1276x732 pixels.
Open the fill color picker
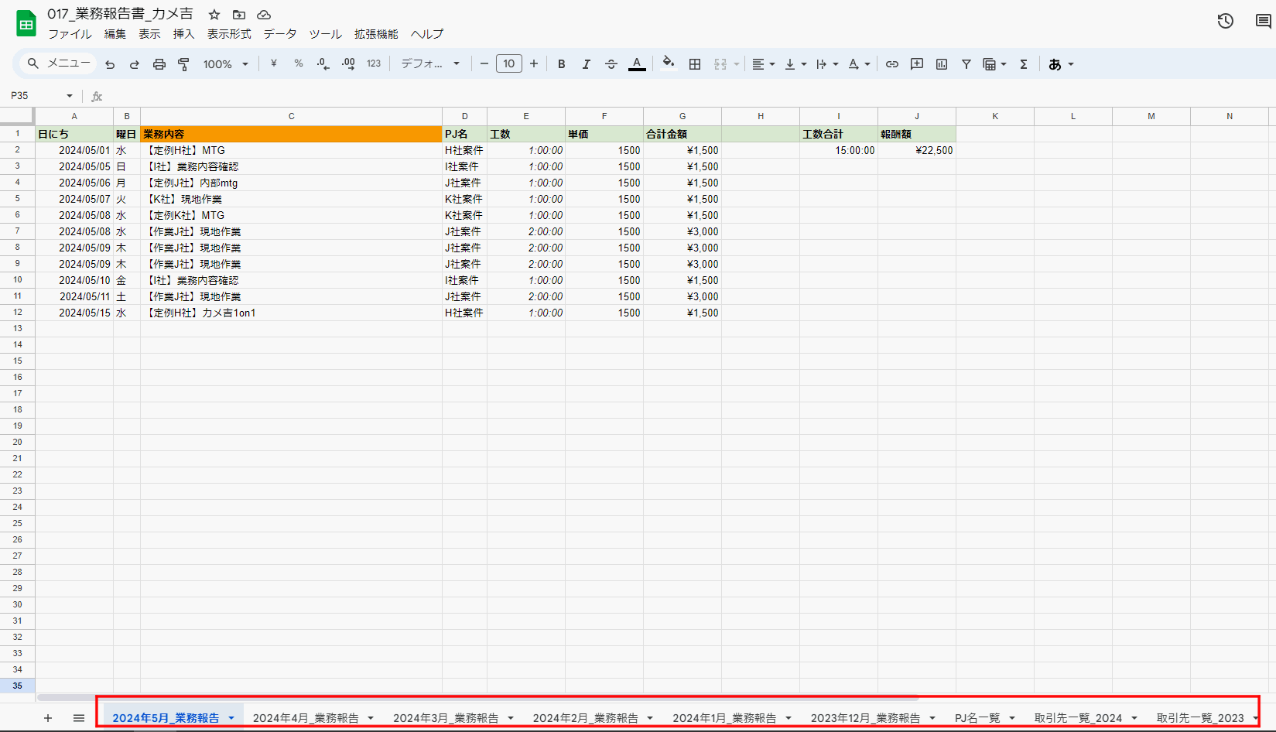(x=669, y=64)
